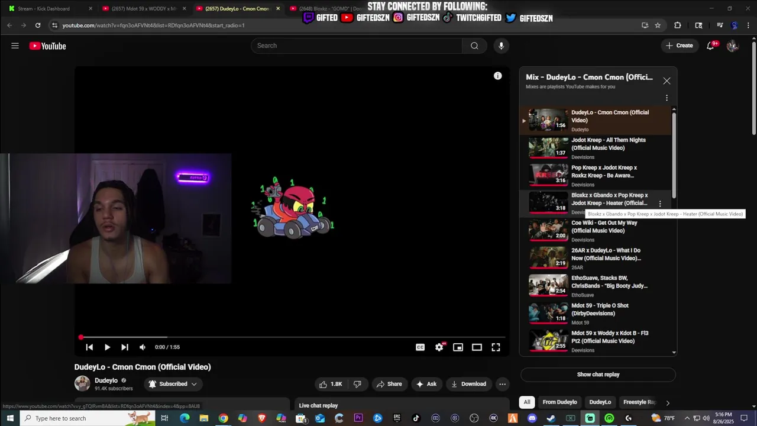Seek on the video progress bar

click(x=292, y=337)
